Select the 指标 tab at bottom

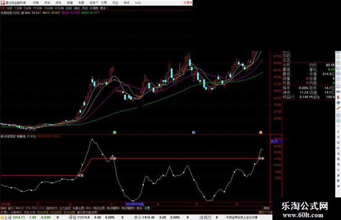pyautogui.click(x=4, y=208)
